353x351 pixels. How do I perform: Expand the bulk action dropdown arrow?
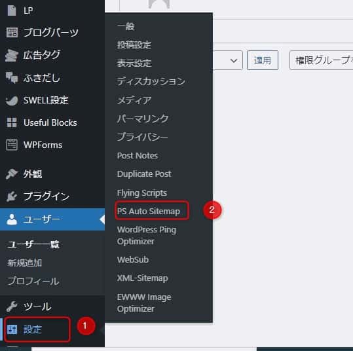click(x=234, y=60)
